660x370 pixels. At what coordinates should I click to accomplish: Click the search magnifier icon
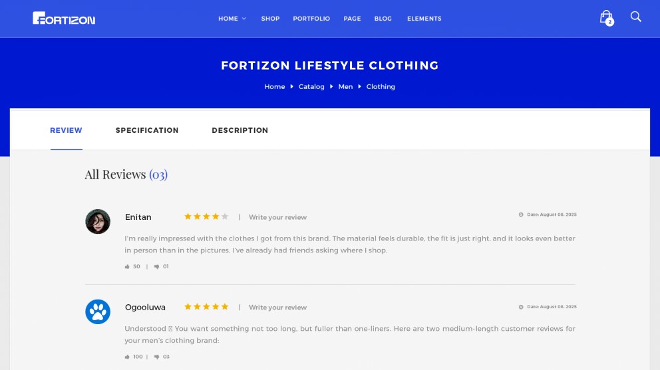pos(635,17)
